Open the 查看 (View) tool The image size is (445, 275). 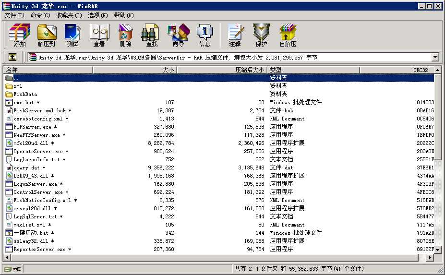point(99,35)
